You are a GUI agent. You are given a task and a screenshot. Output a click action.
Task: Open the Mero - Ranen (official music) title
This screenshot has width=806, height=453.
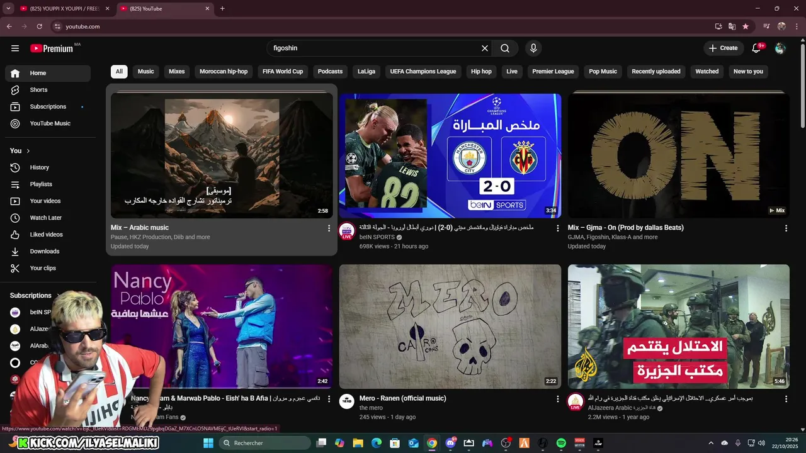click(x=403, y=398)
